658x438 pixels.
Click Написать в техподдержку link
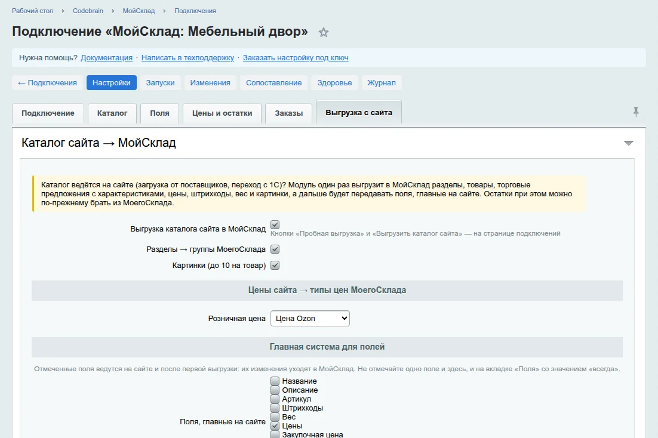click(x=187, y=58)
